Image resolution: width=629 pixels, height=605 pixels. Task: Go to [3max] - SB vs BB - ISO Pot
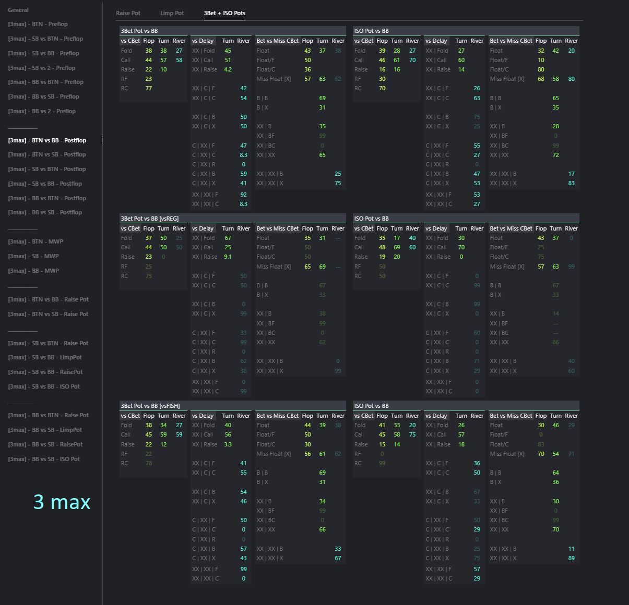click(x=44, y=386)
